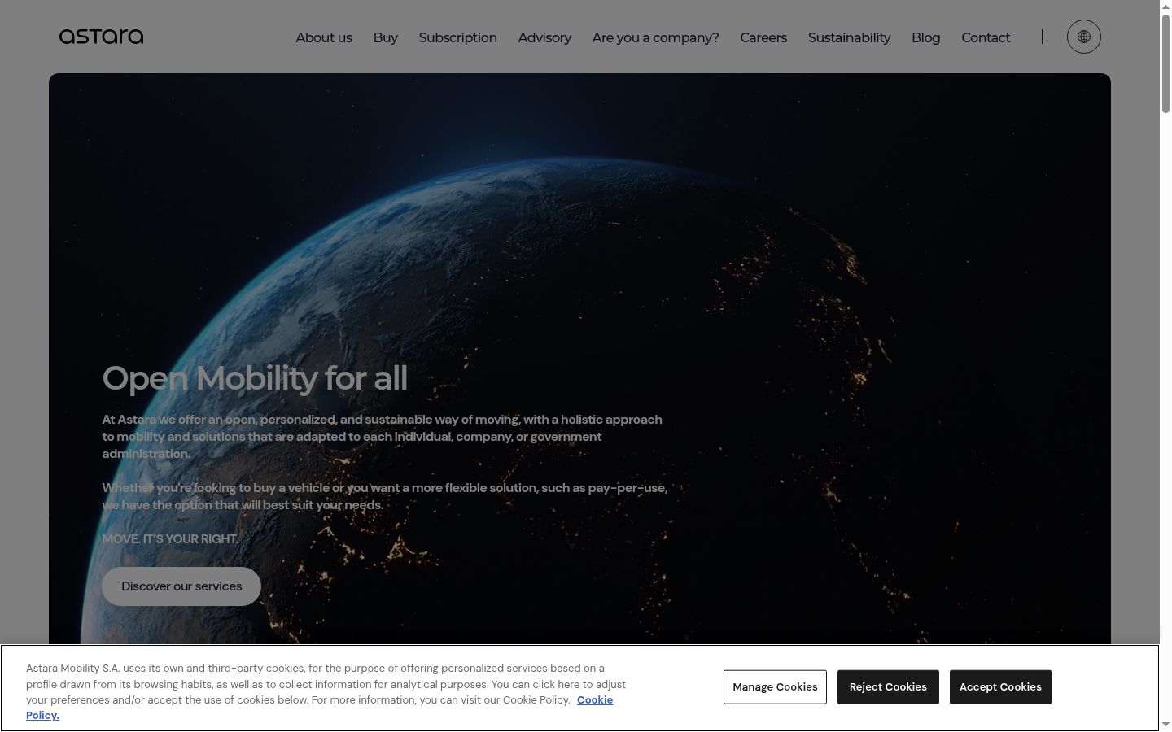Click the scrollbar down arrow
The image size is (1172, 732).
pos(1165,725)
